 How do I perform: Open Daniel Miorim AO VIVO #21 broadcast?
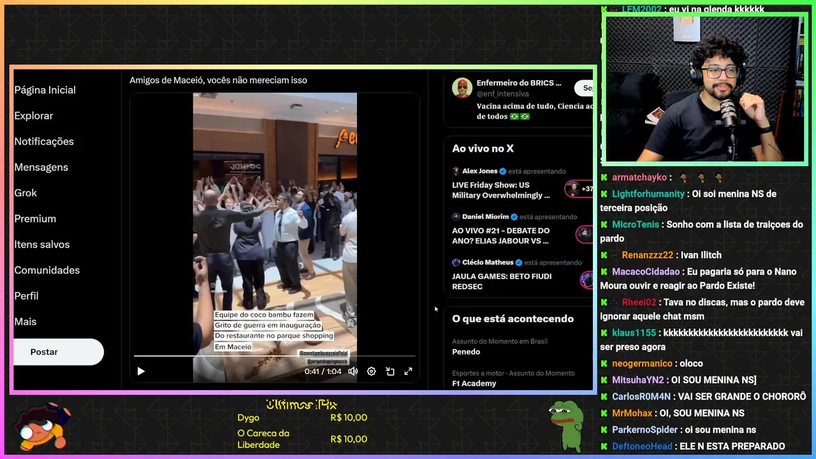point(501,235)
